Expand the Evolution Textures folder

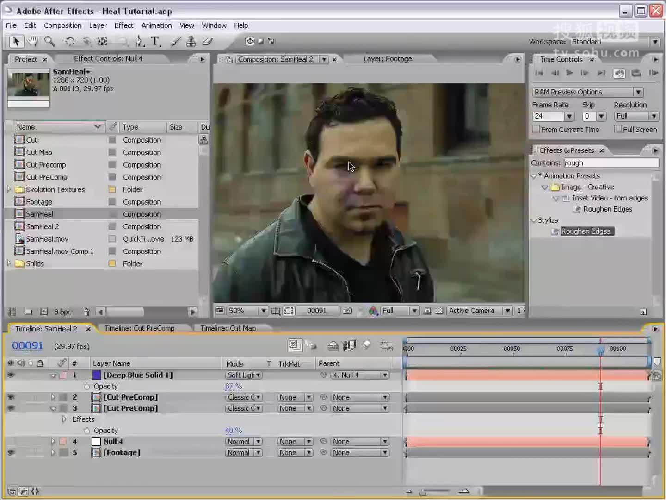[9, 189]
